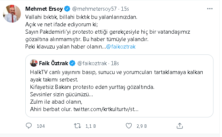The image size is (222, 137).
Task: Like the tweet with the heart icon
Action: point(129,126)
